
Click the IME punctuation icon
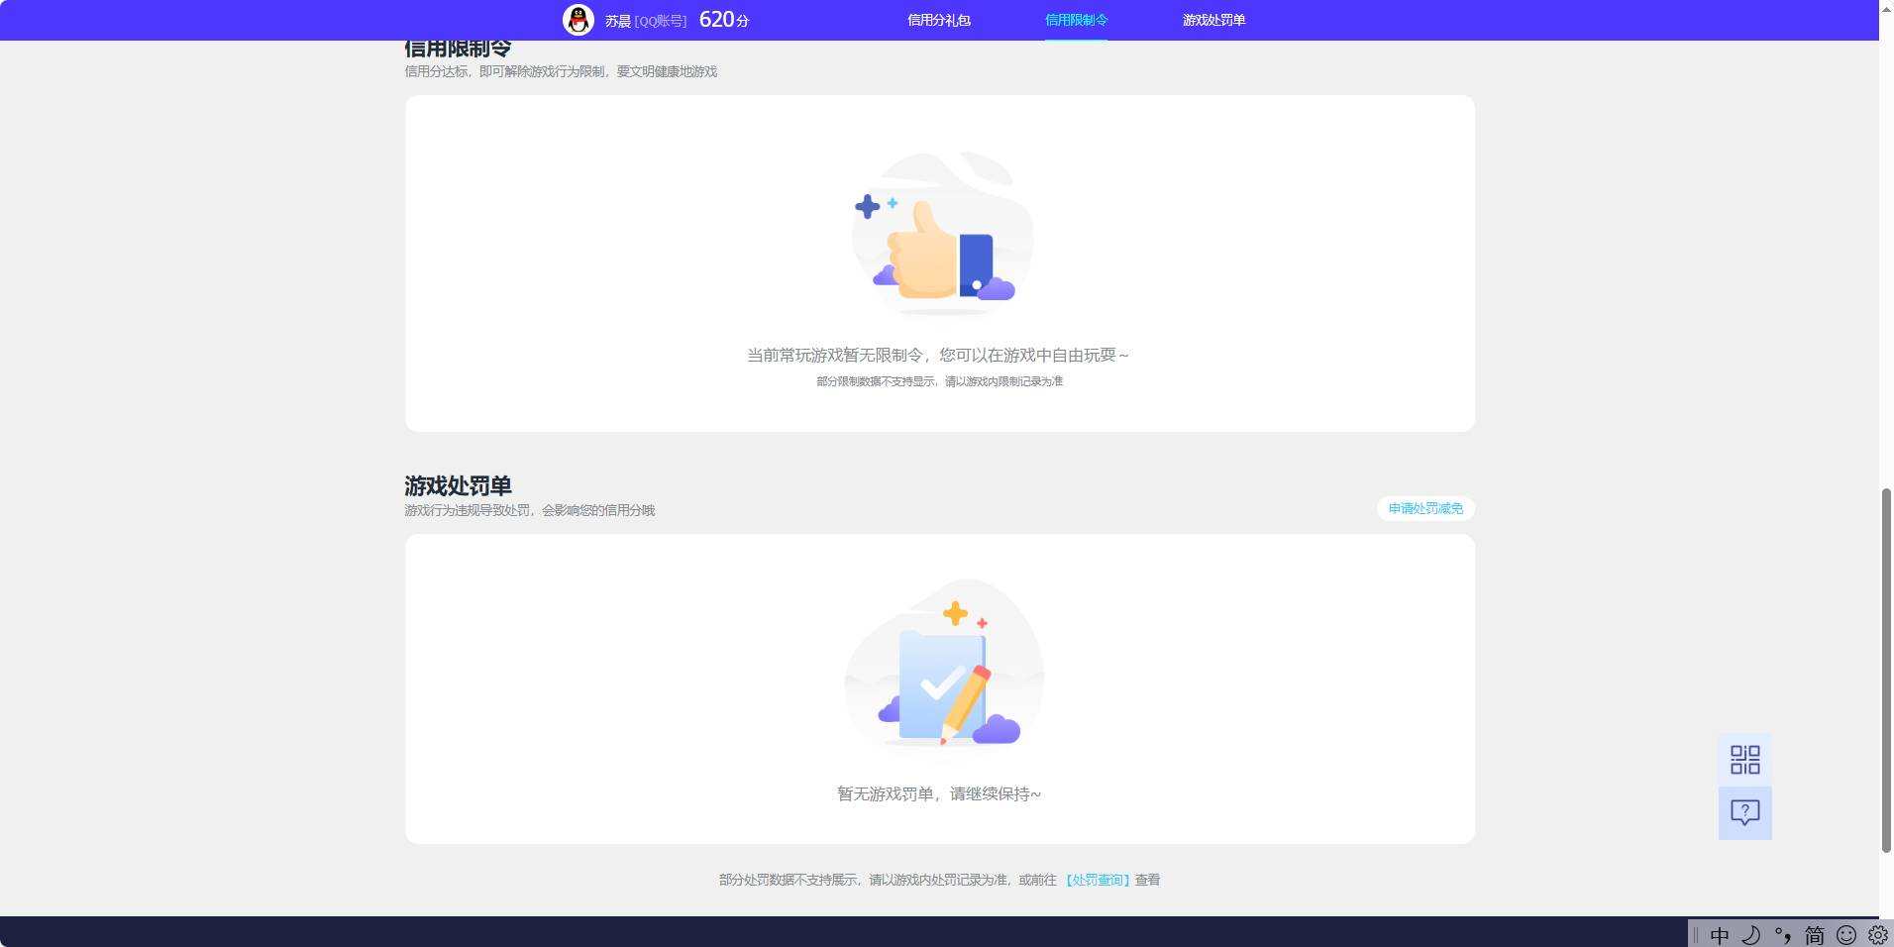tap(1783, 934)
